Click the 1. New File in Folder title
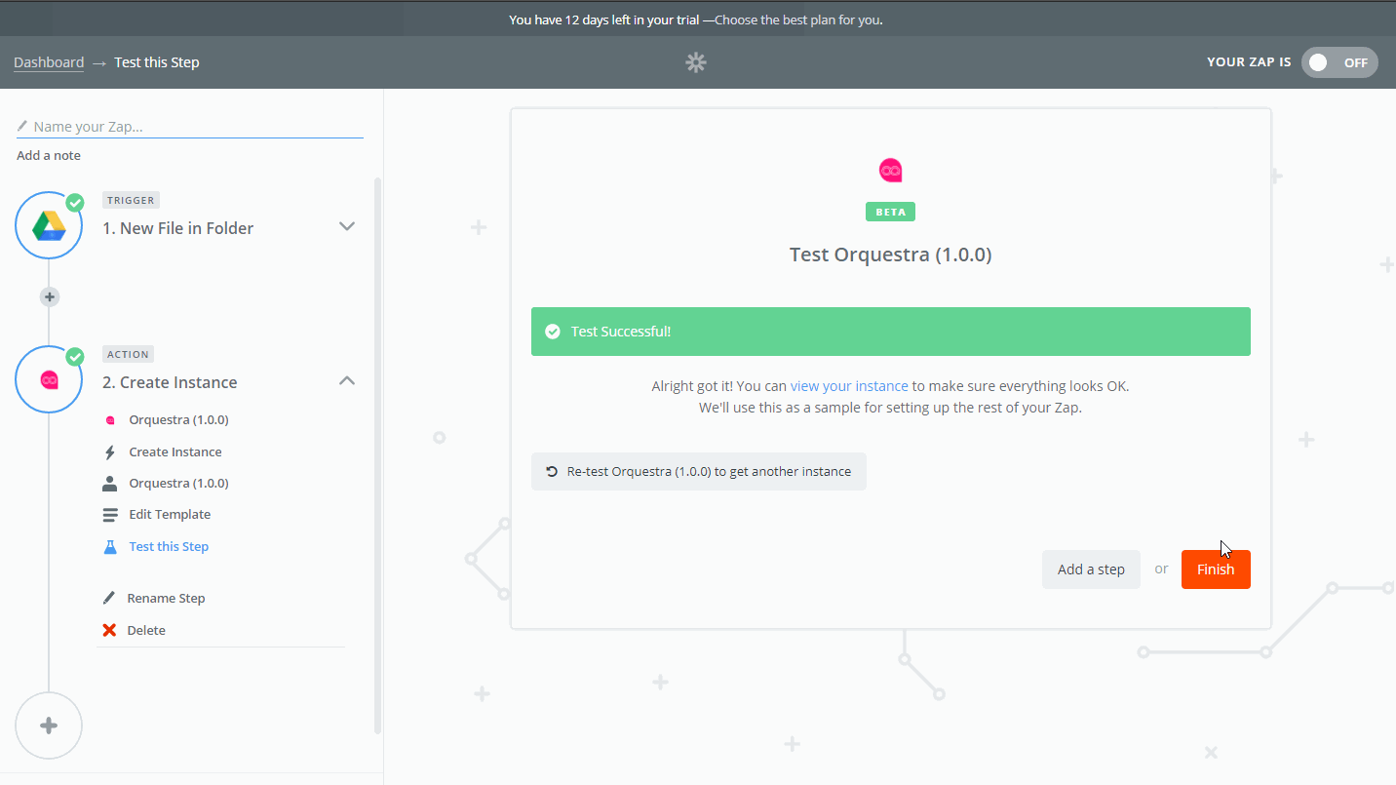Viewport: 1396px width, 785px height. [x=177, y=228]
